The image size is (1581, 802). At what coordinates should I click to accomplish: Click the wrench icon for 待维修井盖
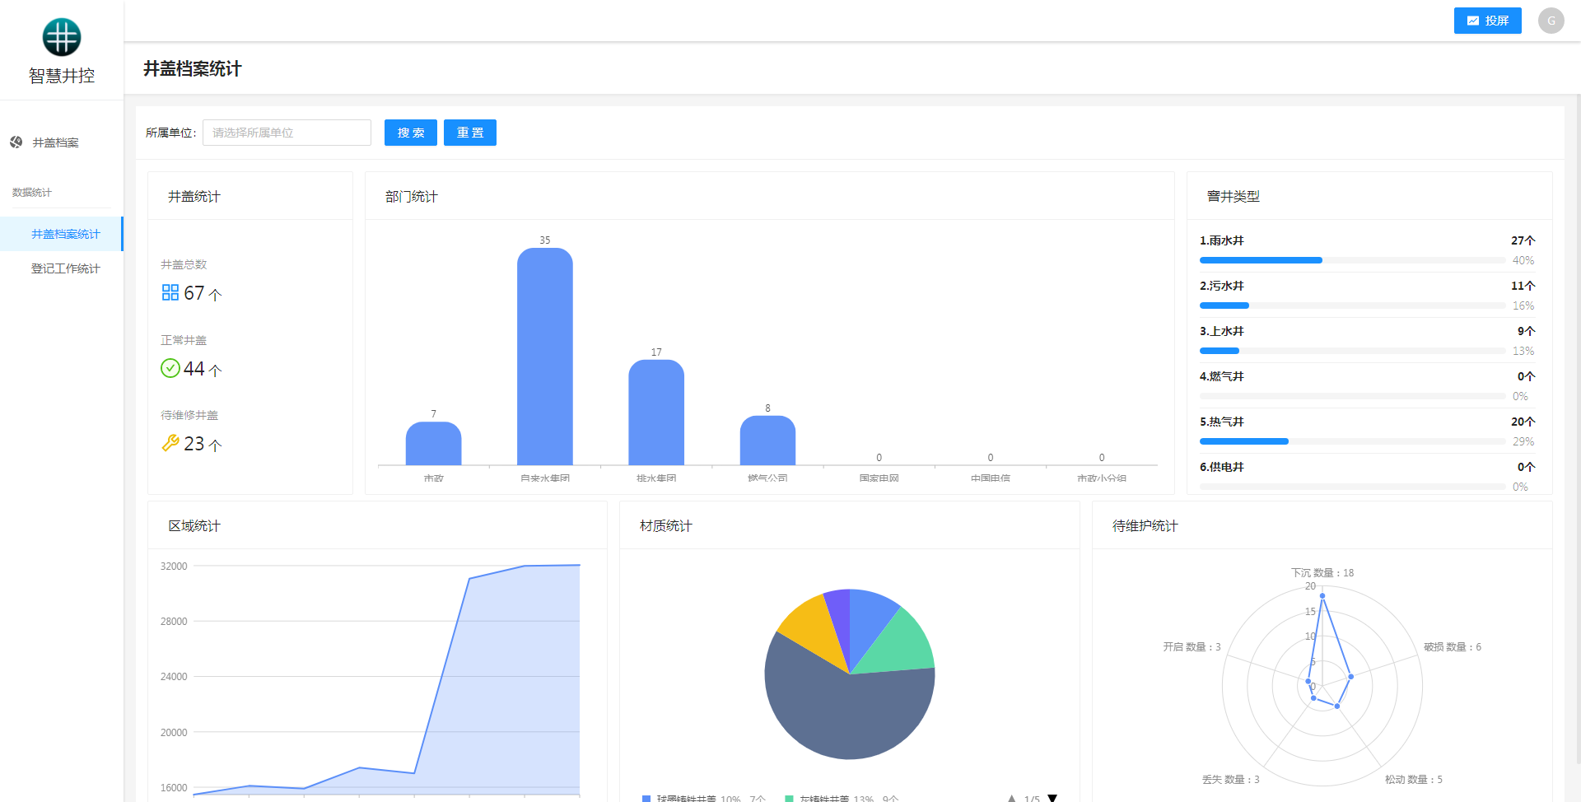pyautogui.click(x=170, y=443)
